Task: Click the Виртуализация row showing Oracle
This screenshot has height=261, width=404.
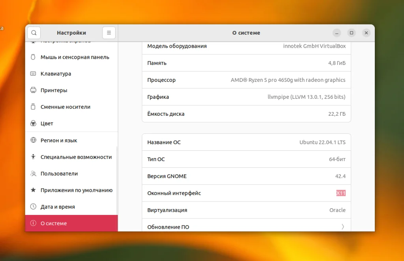Action: click(246, 210)
